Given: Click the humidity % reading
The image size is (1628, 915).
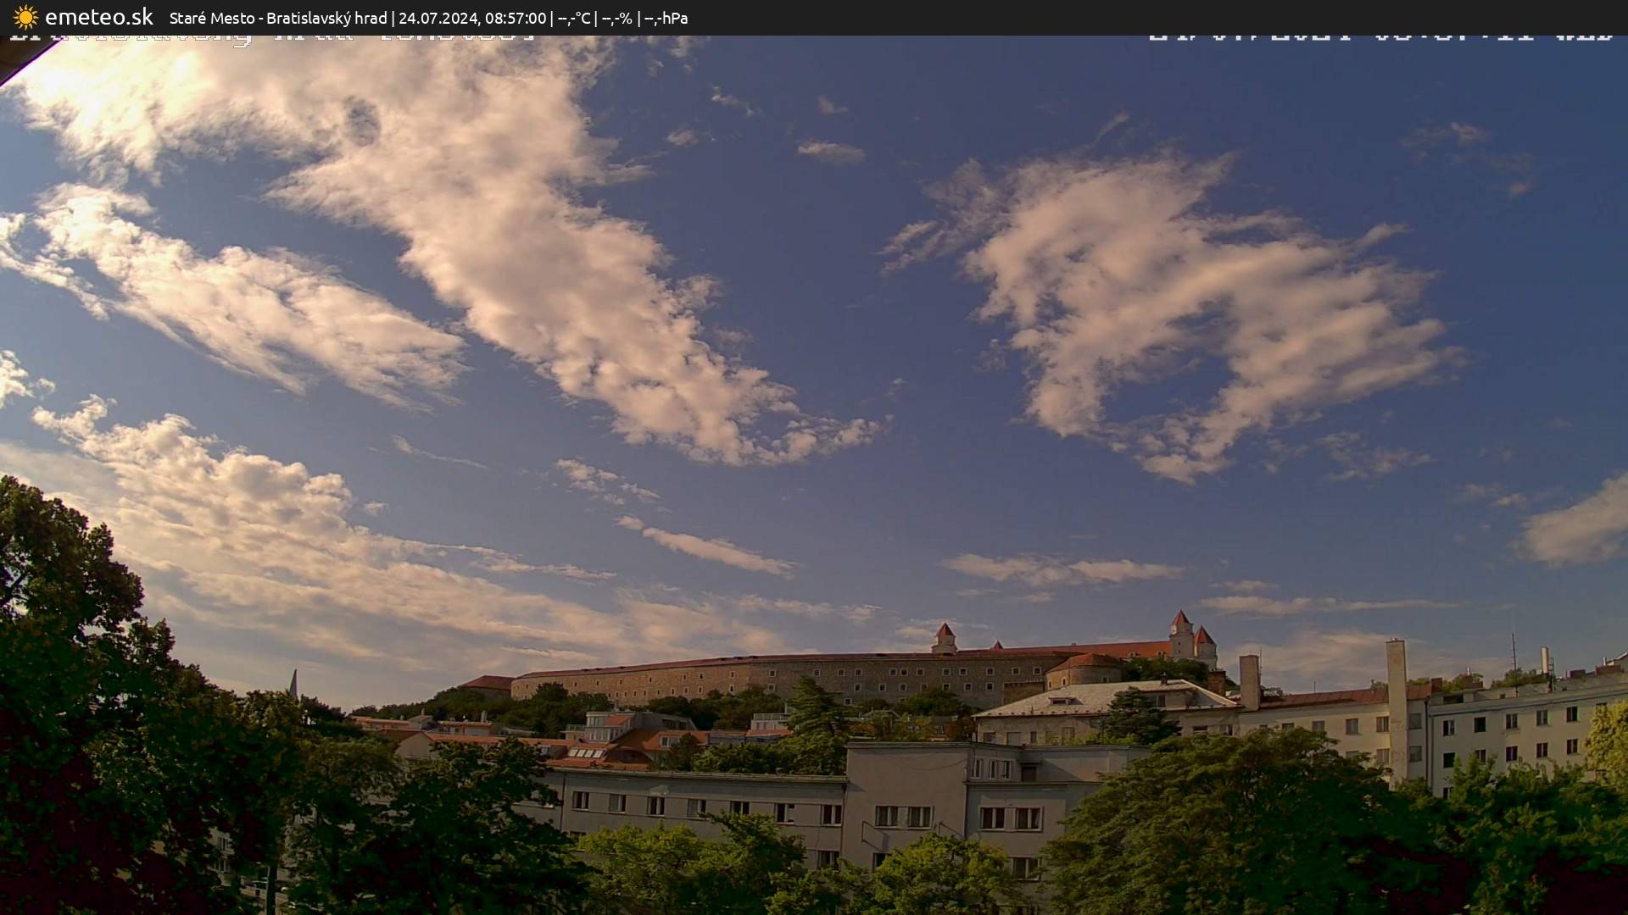Looking at the screenshot, I should 616,18.
